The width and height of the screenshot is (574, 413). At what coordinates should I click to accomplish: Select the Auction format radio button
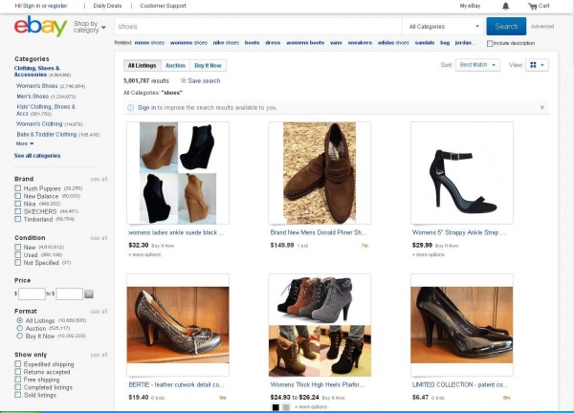click(18, 328)
